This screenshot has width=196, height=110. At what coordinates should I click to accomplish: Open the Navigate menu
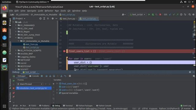32,11
